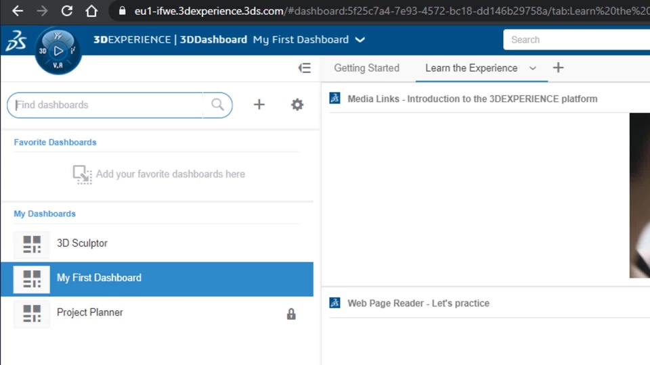
Task: Click the top Search field
Action: pos(576,40)
